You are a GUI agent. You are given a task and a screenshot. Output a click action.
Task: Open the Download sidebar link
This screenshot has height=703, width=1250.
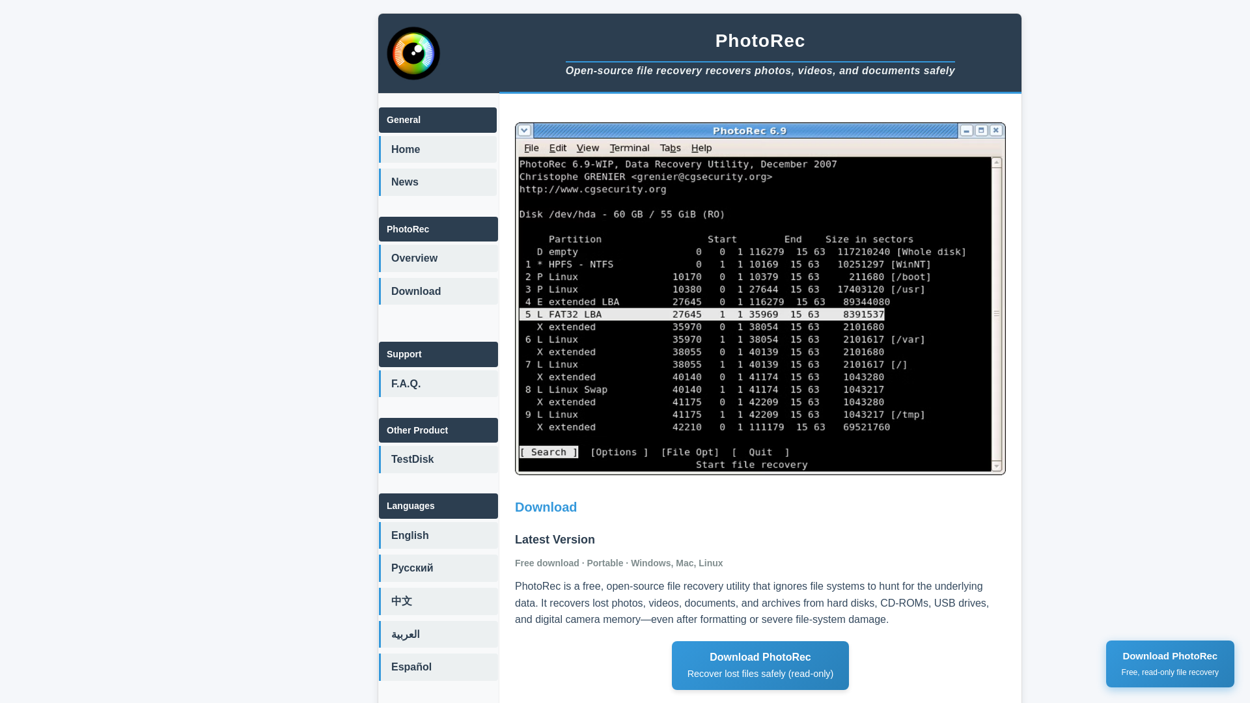438,292
